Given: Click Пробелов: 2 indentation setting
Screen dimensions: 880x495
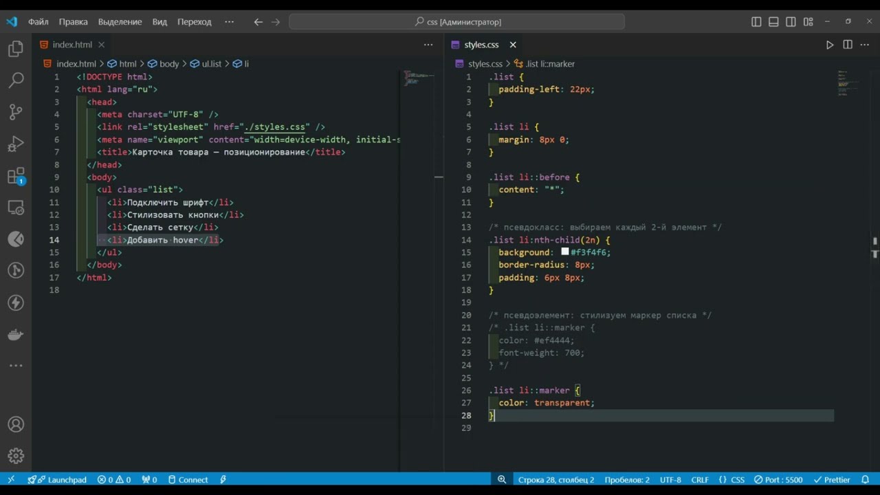Looking at the screenshot, I should coord(627,480).
